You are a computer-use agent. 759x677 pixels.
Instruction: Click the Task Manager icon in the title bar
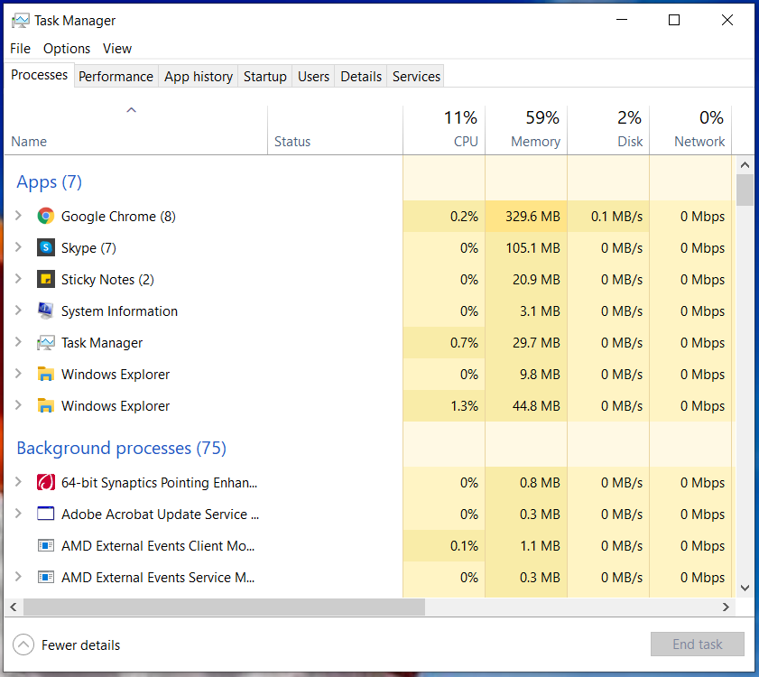[21, 21]
